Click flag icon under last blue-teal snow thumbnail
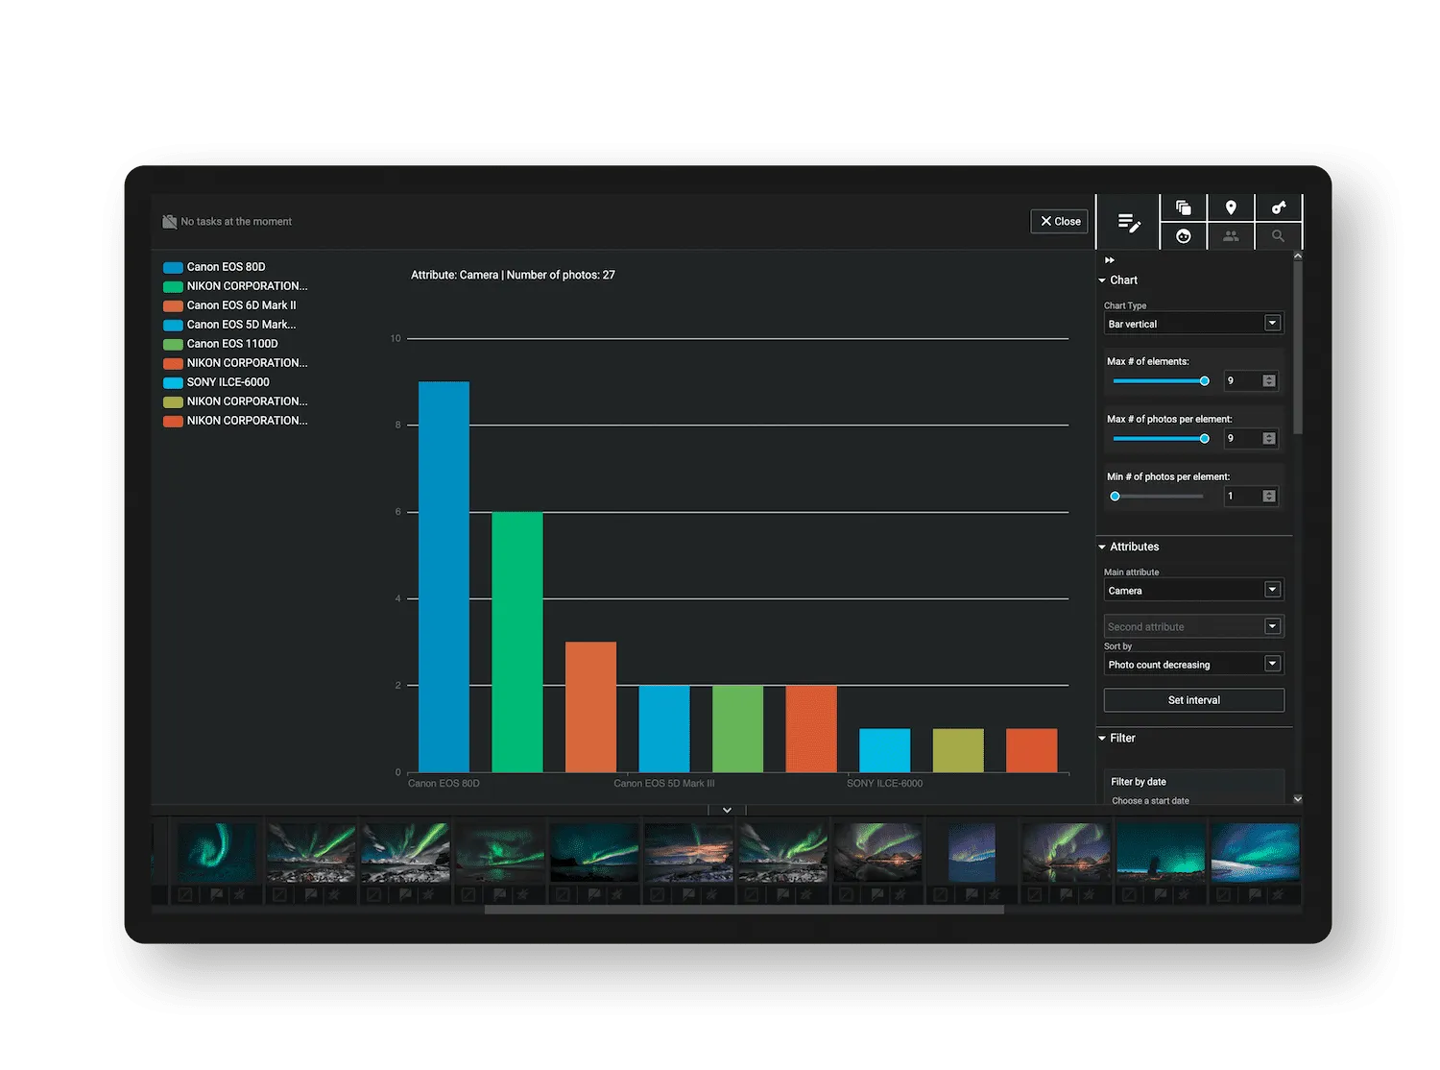Image resolution: width=1440 pixels, height=1070 pixels. pyautogui.click(x=1256, y=894)
